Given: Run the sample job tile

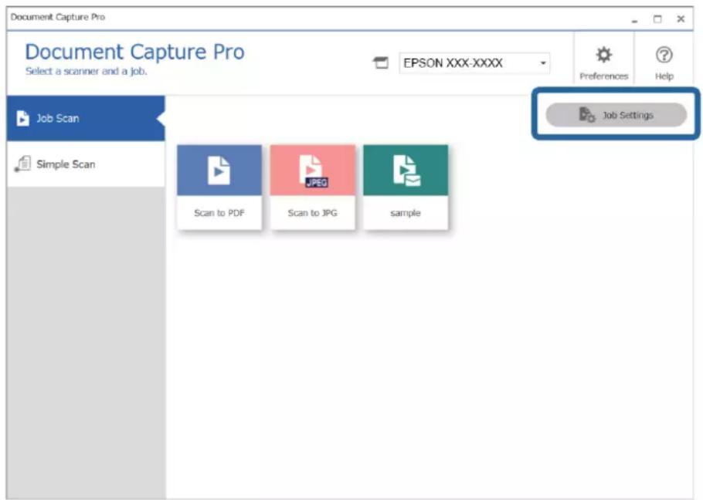Looking at the screenshot, I should pyautogui.click(x=406, y=187).
